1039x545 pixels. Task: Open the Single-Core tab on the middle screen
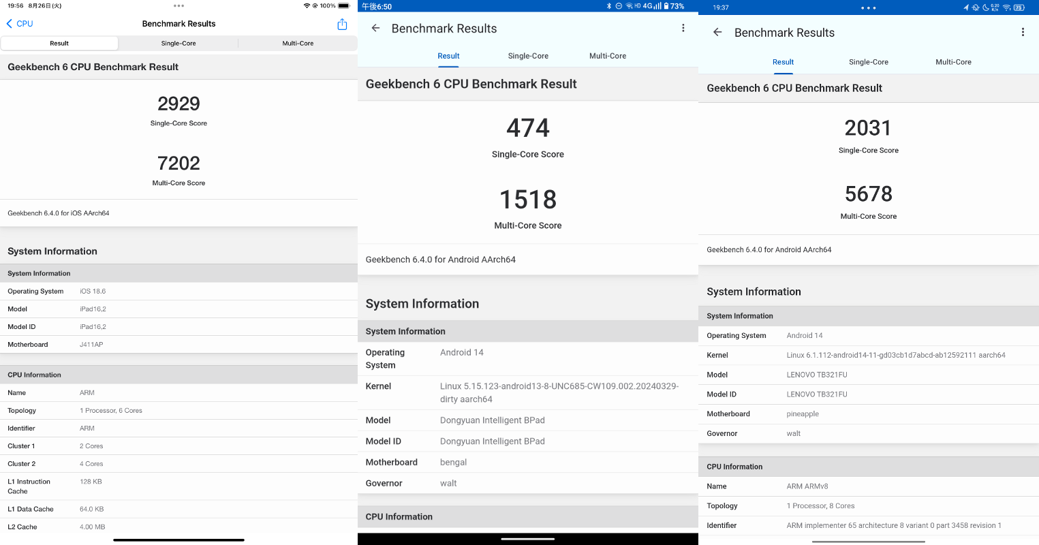coord(528,56)
